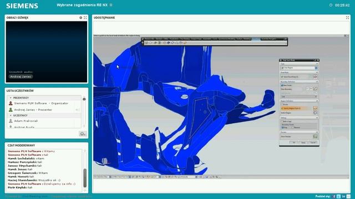Click the SIEMENS logo

tap(22, 6)
